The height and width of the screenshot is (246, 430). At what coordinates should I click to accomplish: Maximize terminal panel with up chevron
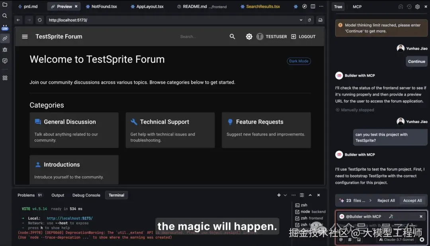coord(310,195)
